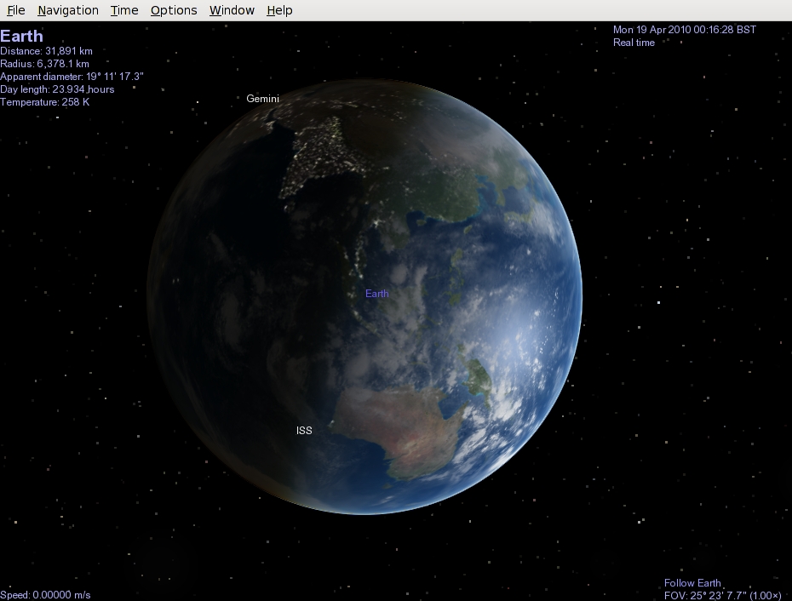The width and height of the screenshot is (792, 601).
Task: Click the Day length readout
Action: [57, 89]
